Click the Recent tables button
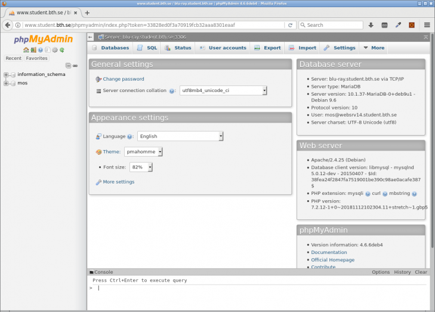 tap(14, 58)
